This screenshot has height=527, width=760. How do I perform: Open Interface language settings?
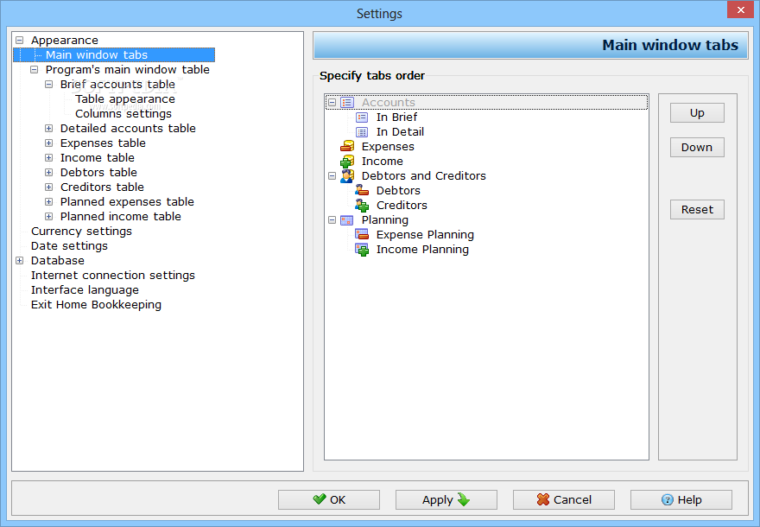click(85, 290)
